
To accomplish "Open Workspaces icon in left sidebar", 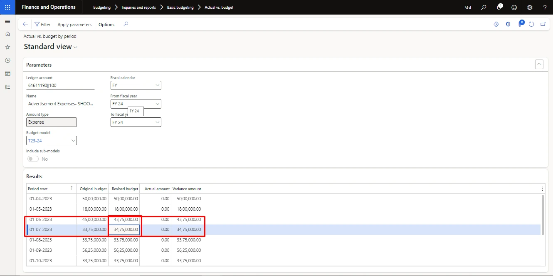I will coord(7,74).
